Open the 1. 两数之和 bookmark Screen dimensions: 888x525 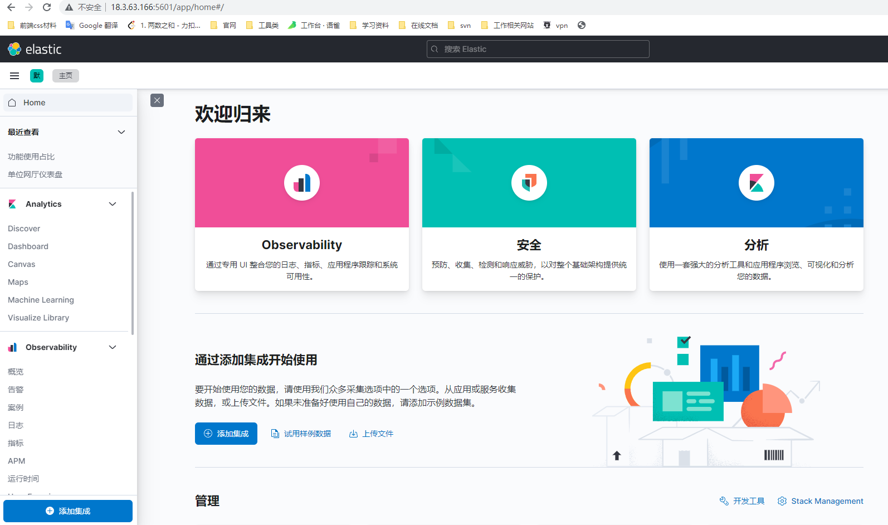coord(164,25)
